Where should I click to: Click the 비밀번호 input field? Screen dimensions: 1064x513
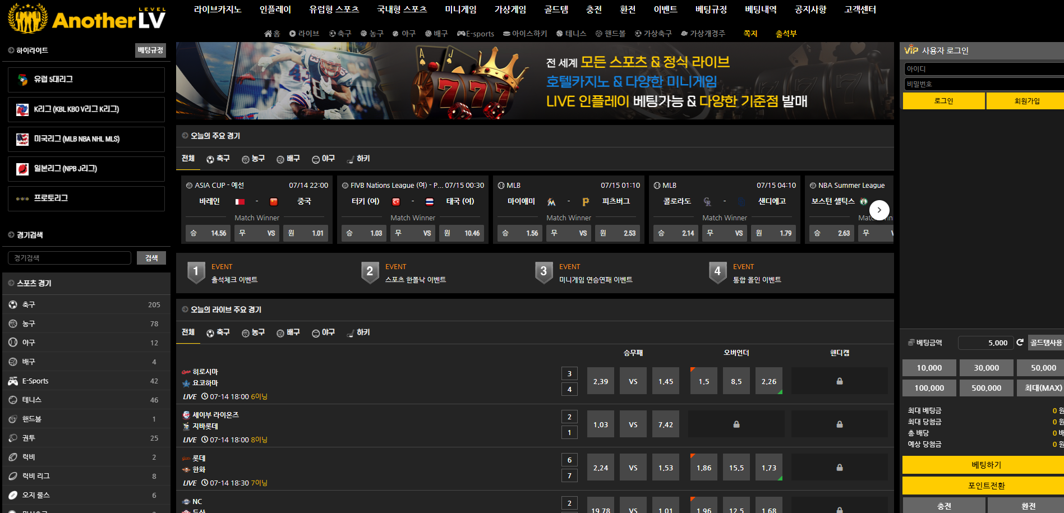click(x=984, y=84)
